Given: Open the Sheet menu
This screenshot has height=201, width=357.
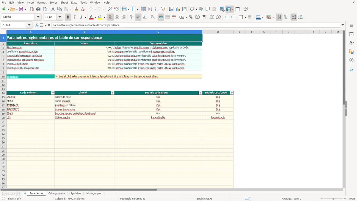Looking at the screenshot, I should point(64,2).
